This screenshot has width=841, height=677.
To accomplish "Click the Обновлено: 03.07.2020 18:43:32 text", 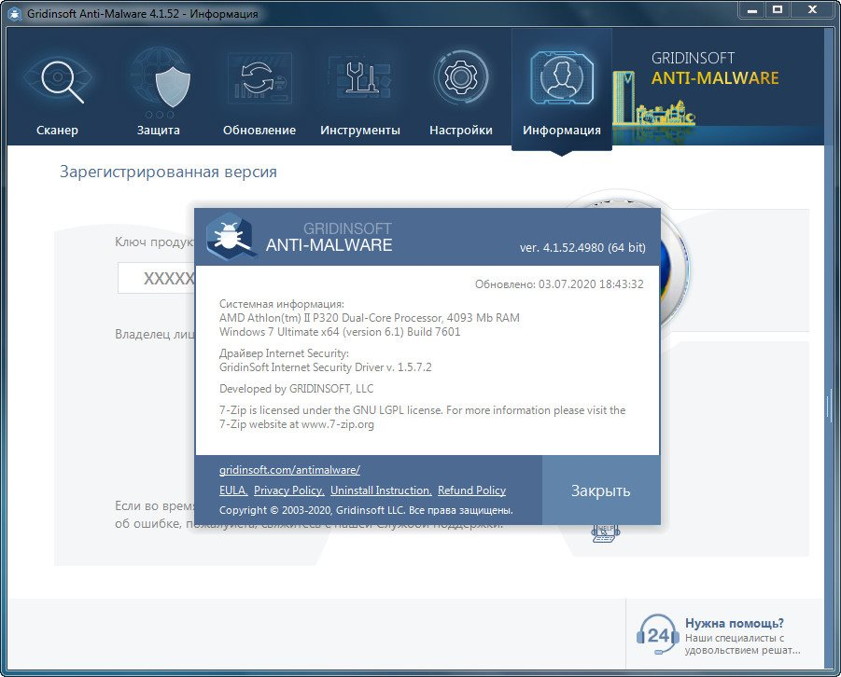I will coord(559,284).
